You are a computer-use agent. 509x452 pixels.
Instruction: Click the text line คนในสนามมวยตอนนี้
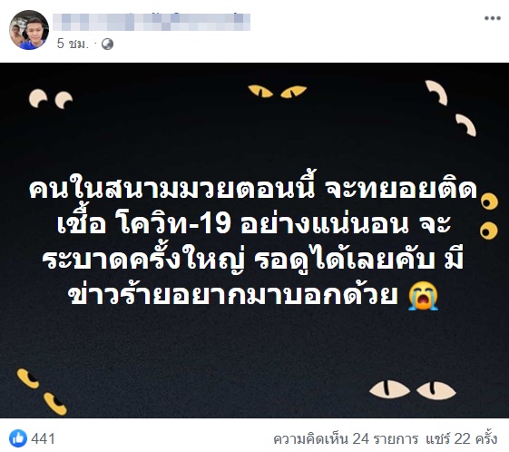click(172, 189)
